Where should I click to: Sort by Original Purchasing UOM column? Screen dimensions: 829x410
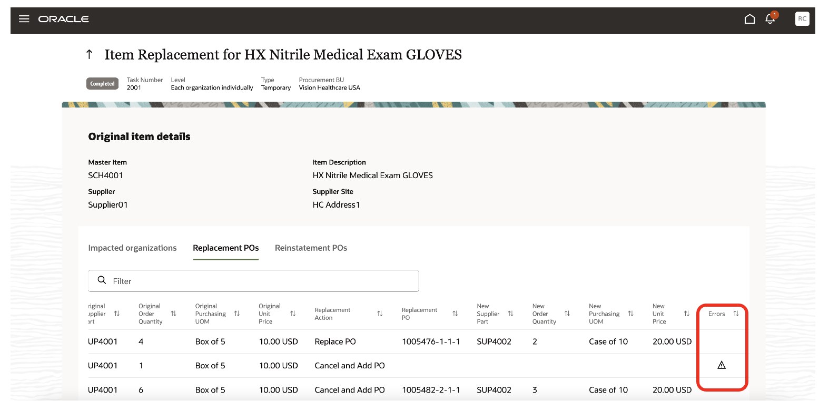click(x=237, y=314)
